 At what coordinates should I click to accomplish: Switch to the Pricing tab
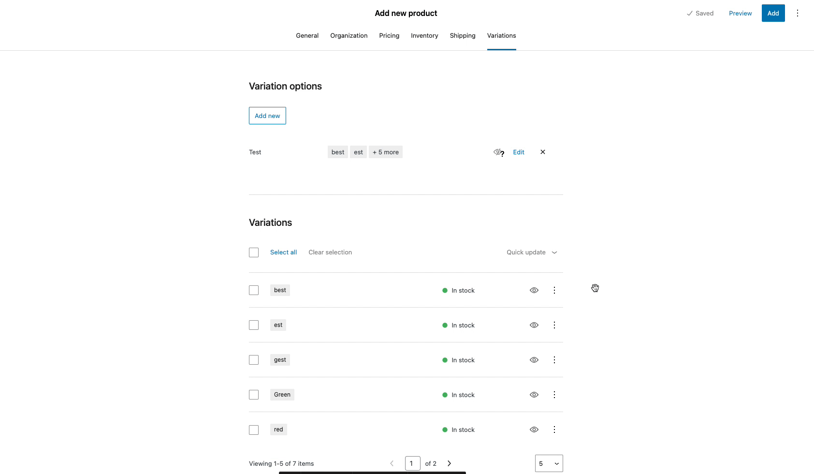[x=389, y=35]
